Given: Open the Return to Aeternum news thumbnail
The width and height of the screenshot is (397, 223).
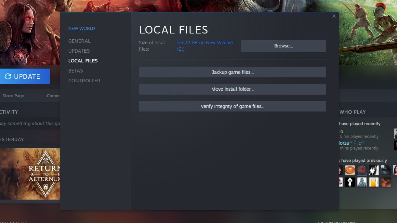Looking at the screenshot, I should pos(30,174).
